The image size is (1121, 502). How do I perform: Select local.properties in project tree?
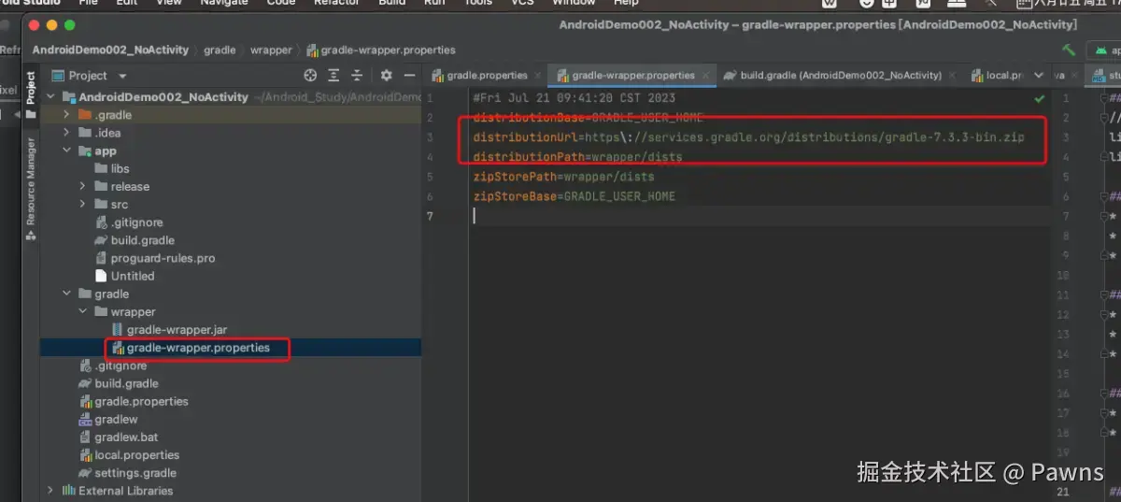click(129, 455)
